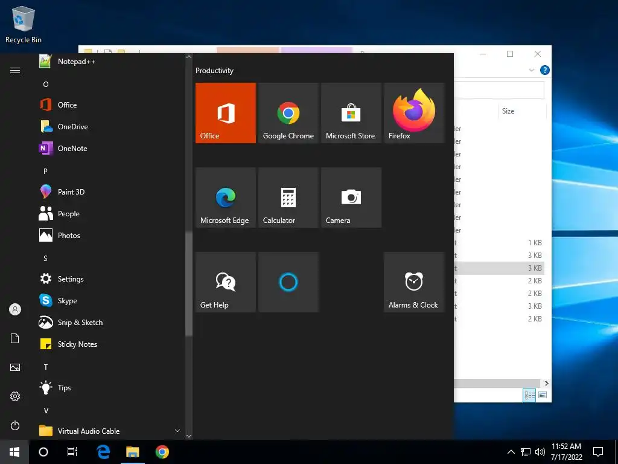Switch File Explorer to large icons view

coord(543,395)
